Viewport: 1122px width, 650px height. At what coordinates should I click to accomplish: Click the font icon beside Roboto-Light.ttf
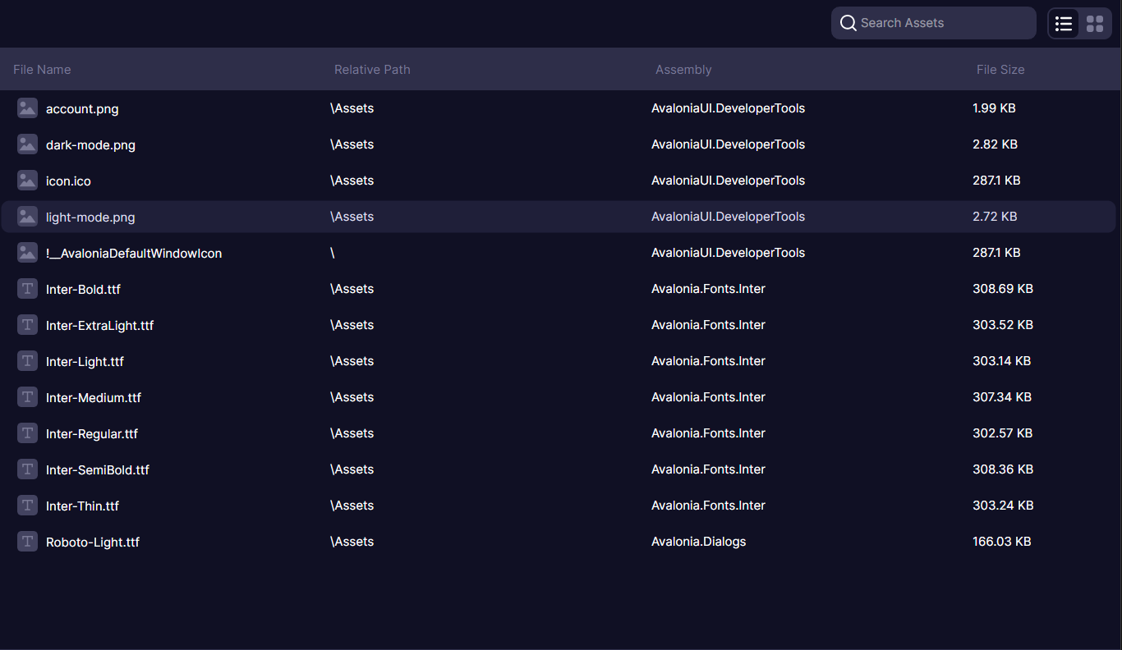pyautogui.click(x=27, y=541)
